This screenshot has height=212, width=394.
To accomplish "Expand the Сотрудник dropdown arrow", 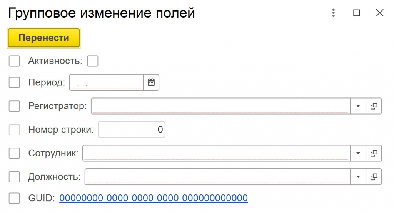I will coord(358,153).
